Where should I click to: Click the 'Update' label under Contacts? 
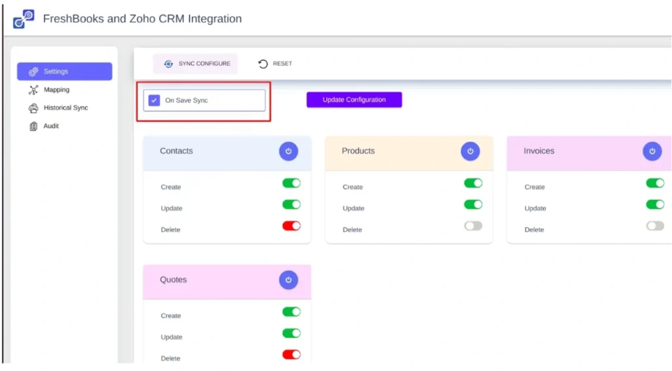point(171,208)
